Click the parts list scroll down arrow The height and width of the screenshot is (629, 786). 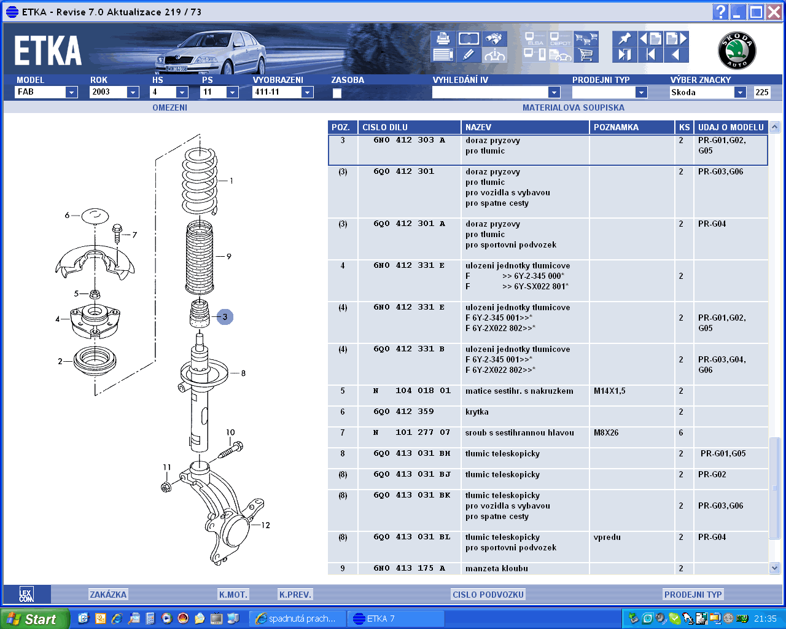(x=775, y=568)
